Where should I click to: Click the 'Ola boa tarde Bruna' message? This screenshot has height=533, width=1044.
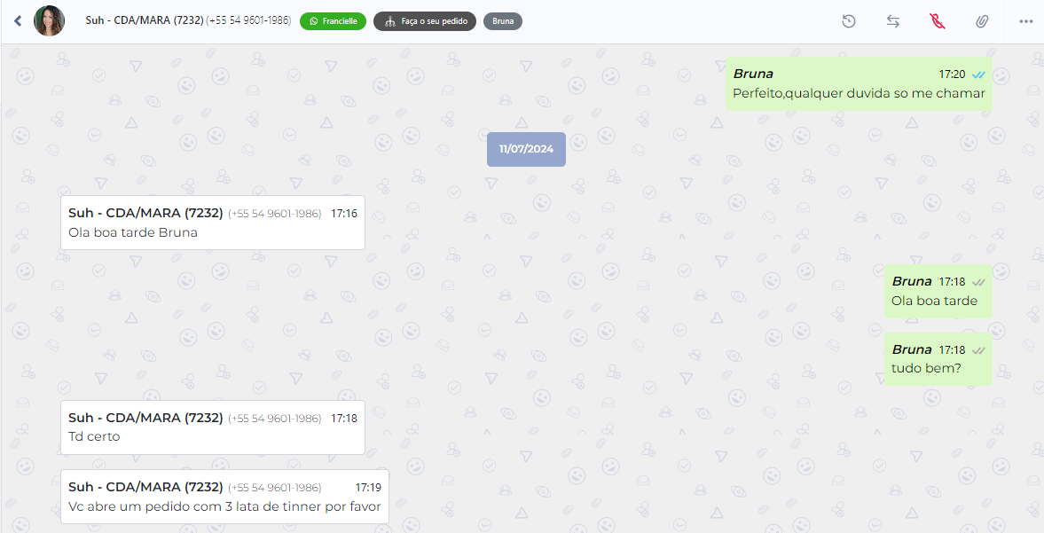pos(212,223)
